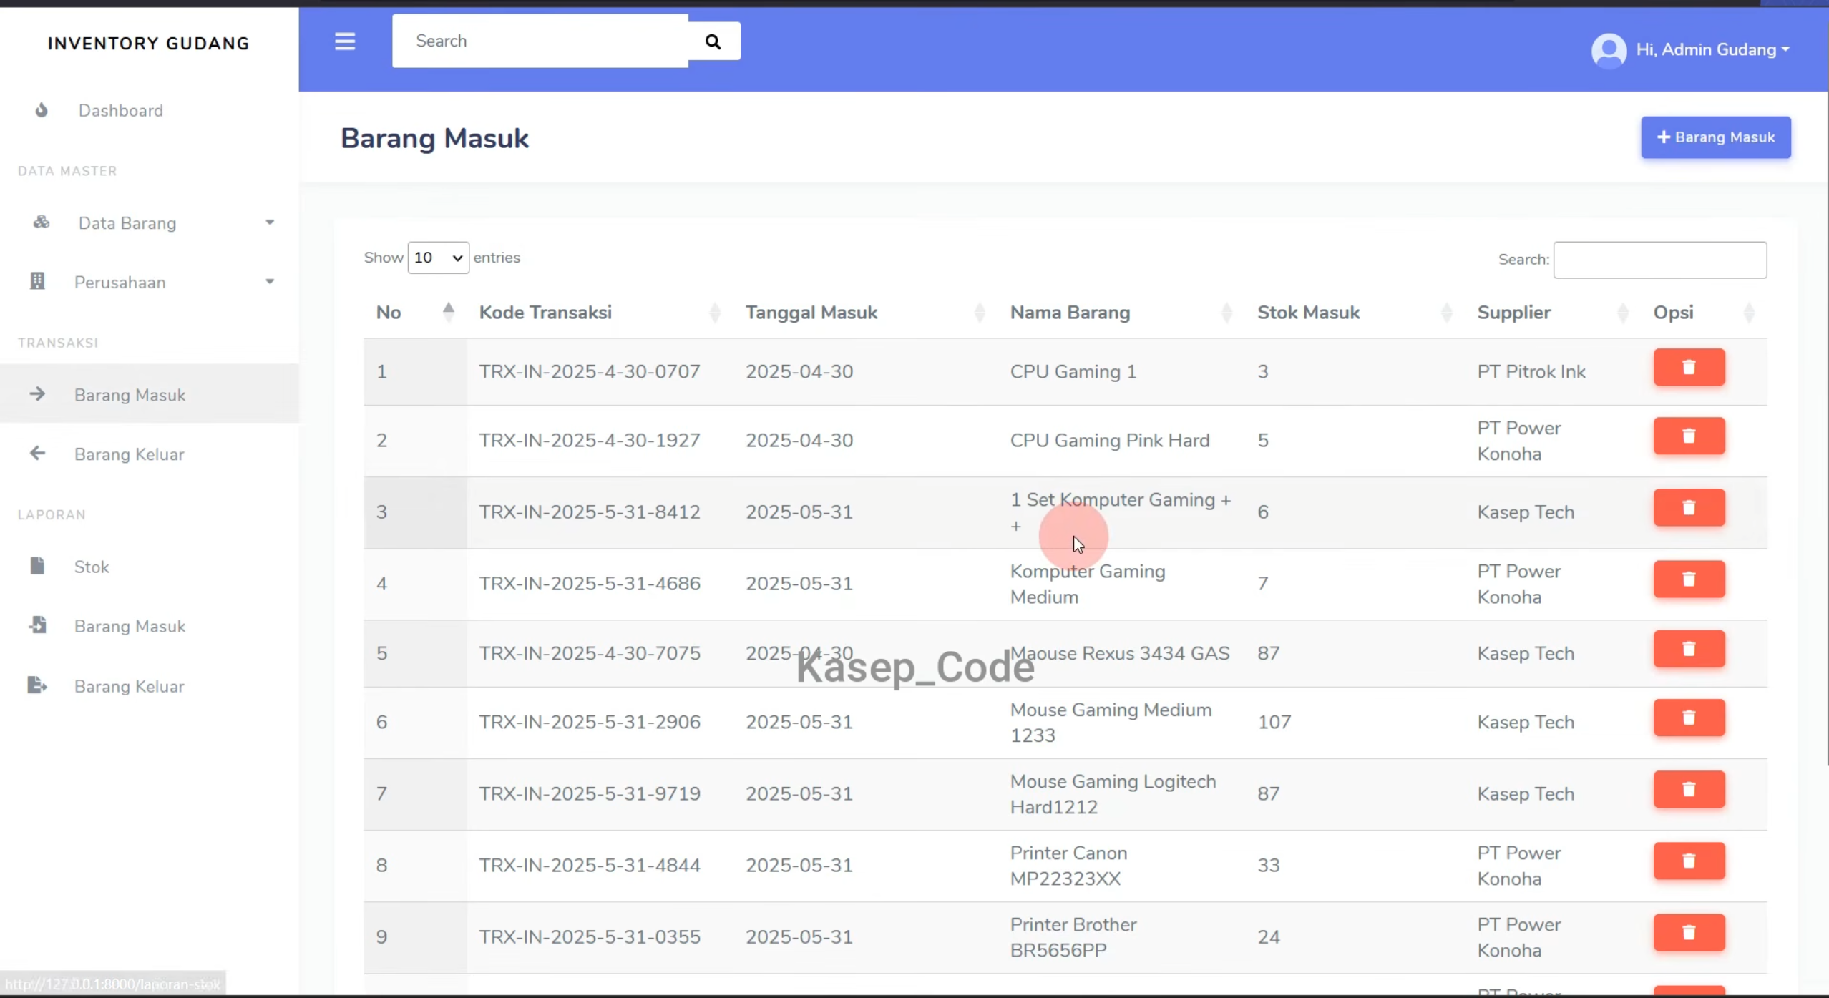Delete Maouse Rexus 3434 GAS row
The height and width of the screenshot is (998, 1829).
pos(1689,649)
